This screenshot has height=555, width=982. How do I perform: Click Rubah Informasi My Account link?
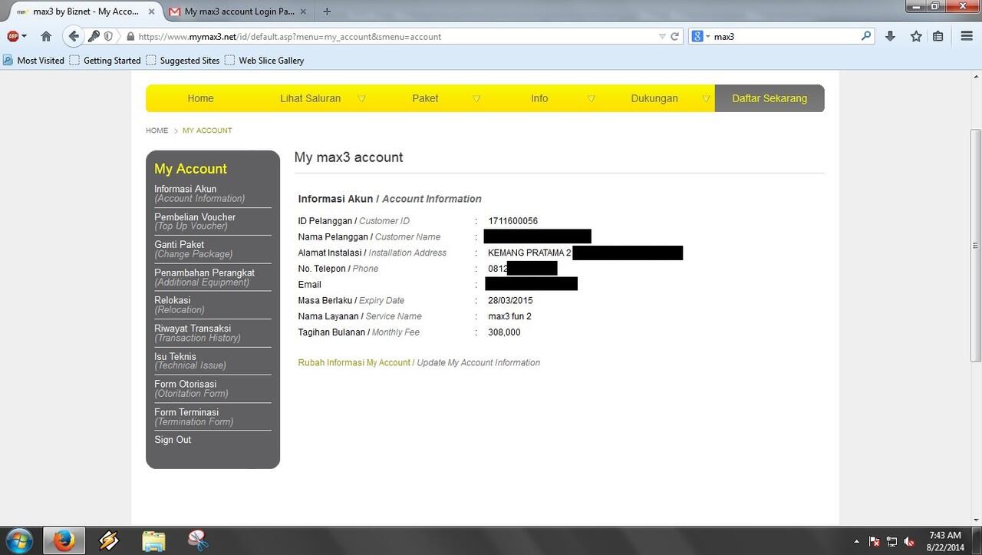[354, 362]
